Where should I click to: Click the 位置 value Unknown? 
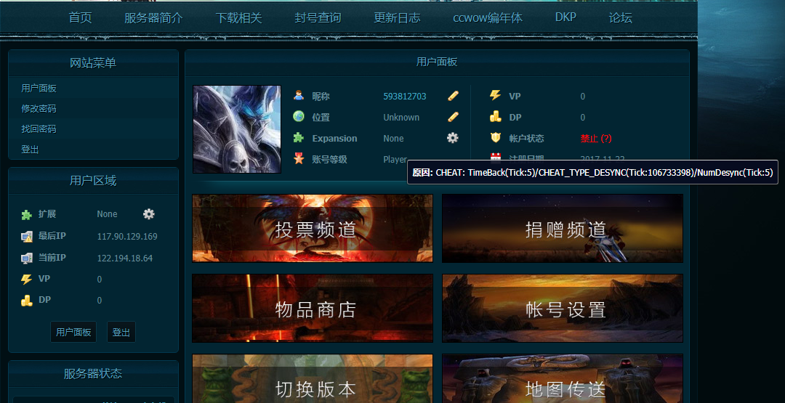click(401, 118)
